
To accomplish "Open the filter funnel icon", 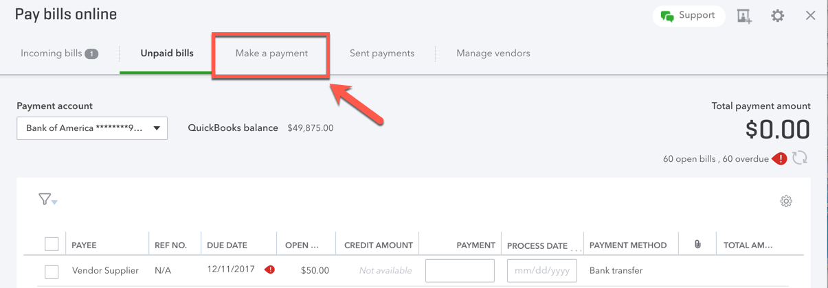I will (45, 199).
